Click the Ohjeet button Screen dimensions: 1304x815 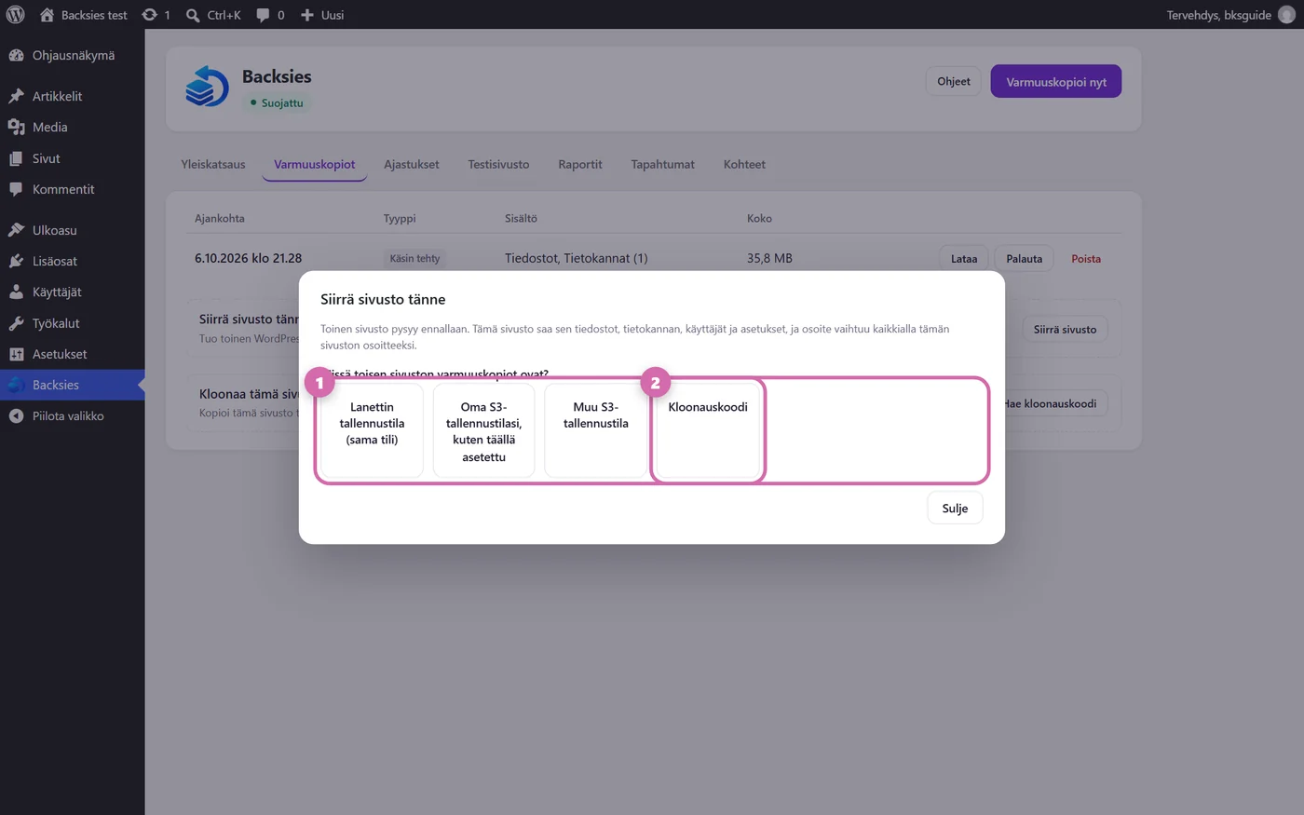click(953, 81)
